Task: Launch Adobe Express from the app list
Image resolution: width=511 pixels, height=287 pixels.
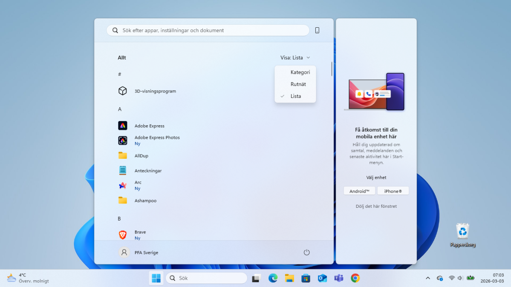Action: click(123, 126)
